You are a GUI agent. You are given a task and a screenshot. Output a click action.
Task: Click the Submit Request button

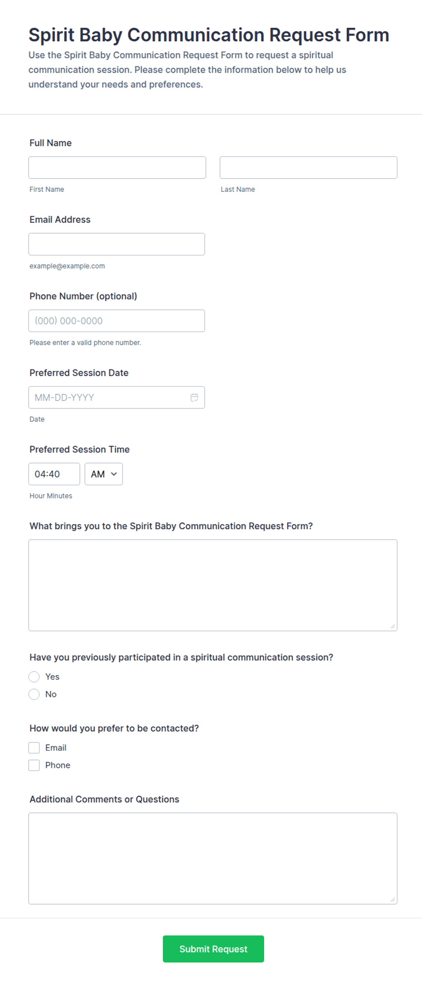(x=213, y=949)
